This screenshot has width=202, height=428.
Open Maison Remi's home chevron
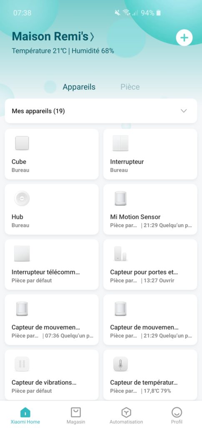92,37
